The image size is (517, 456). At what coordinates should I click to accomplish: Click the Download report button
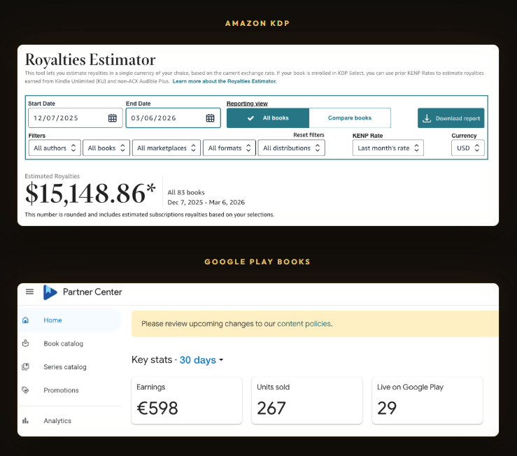[x=451, y=118]
